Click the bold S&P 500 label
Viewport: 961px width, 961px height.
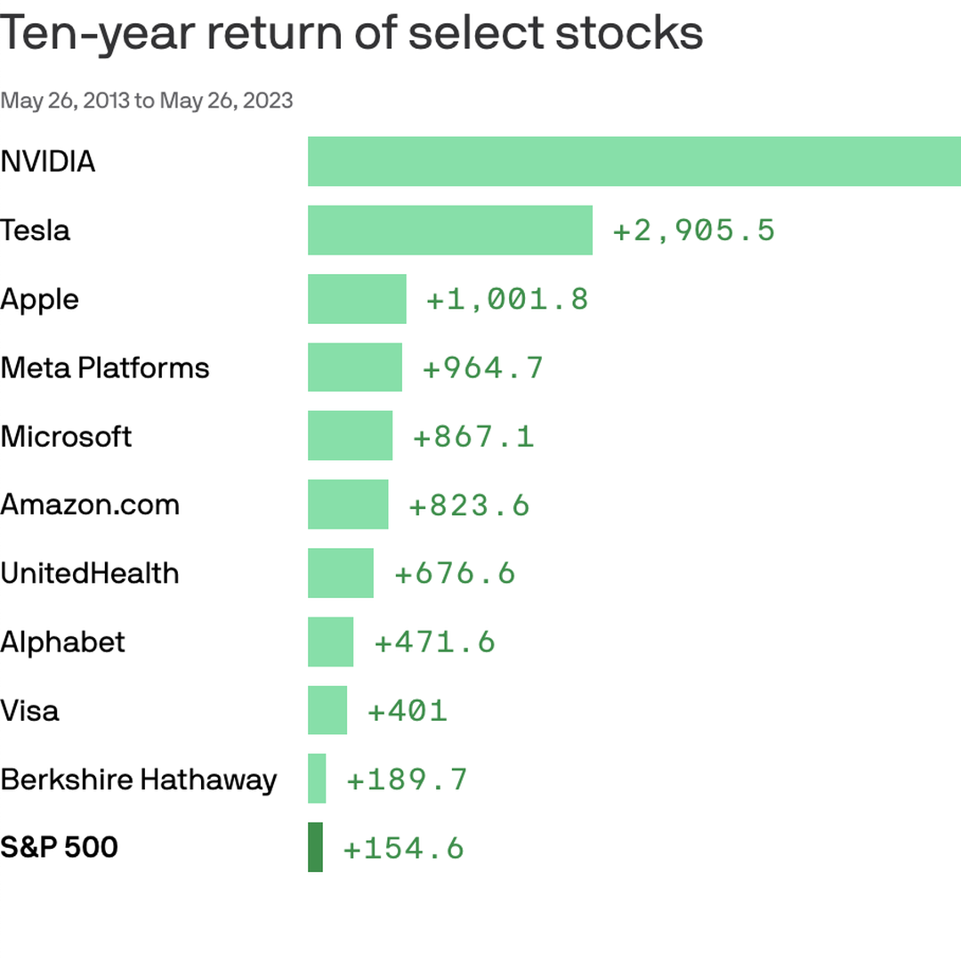[60, 847]
